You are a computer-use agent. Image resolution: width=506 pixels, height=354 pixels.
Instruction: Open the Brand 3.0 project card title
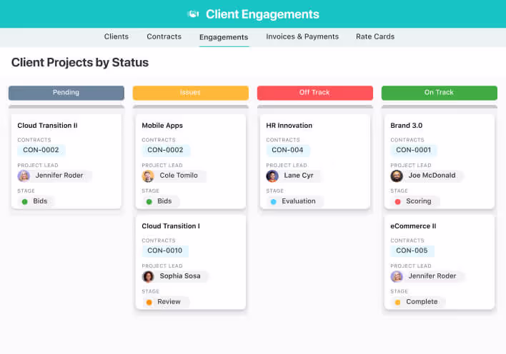pyautogui.click(x=406, y=126)
